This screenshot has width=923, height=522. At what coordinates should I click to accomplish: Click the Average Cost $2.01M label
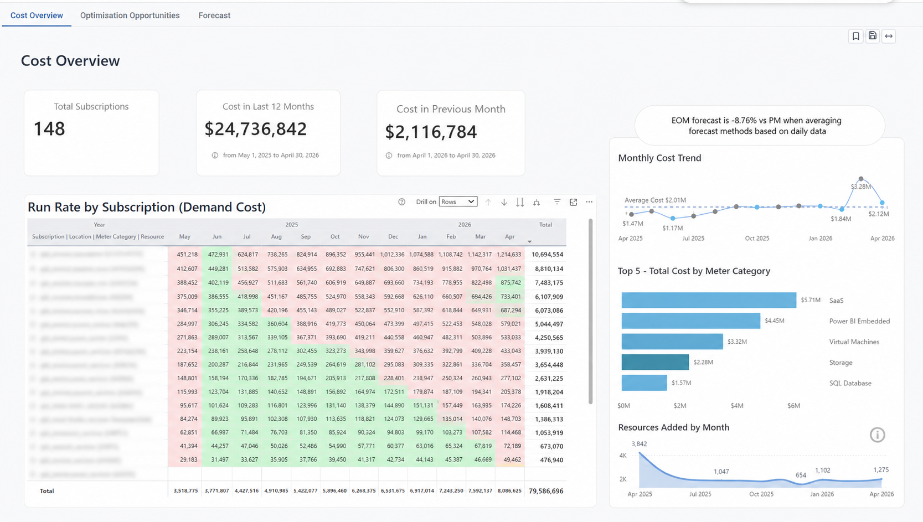click(x=655, y=200)
